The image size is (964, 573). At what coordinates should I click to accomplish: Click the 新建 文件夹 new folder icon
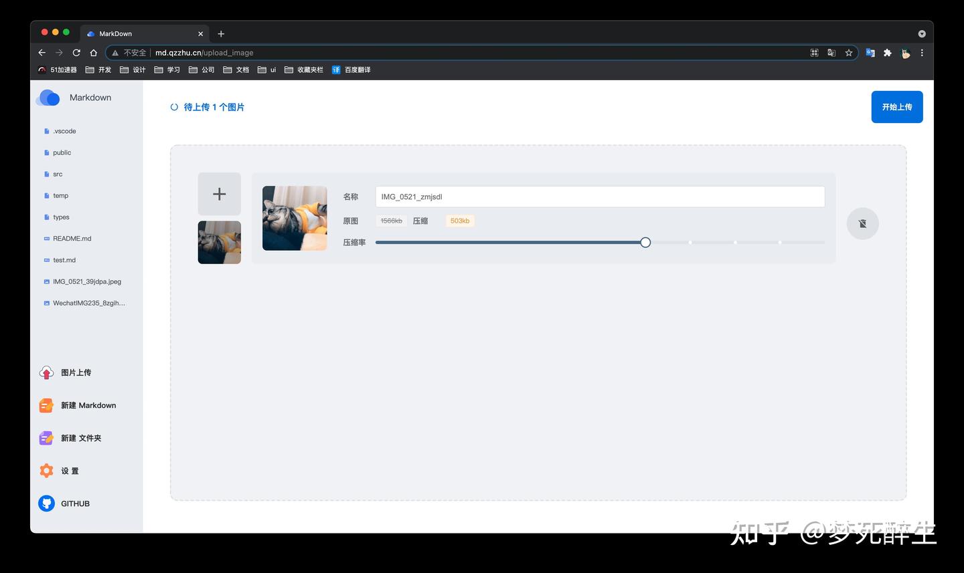tap(46, 438)
